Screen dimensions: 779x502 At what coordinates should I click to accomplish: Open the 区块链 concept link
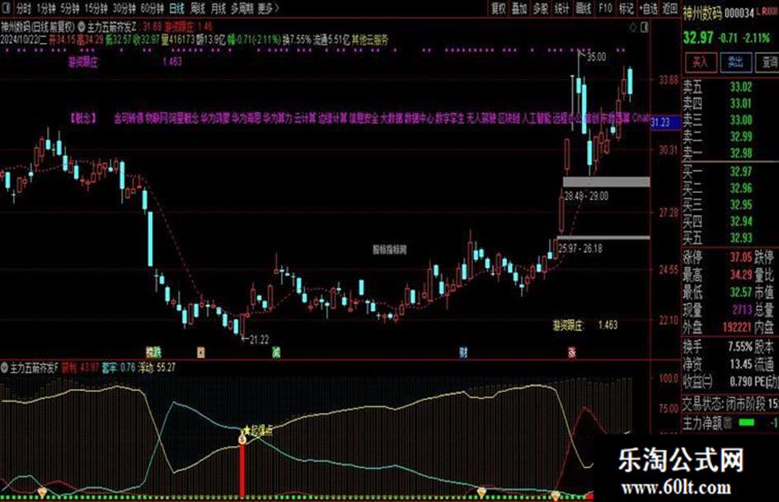tap(509, 119)
